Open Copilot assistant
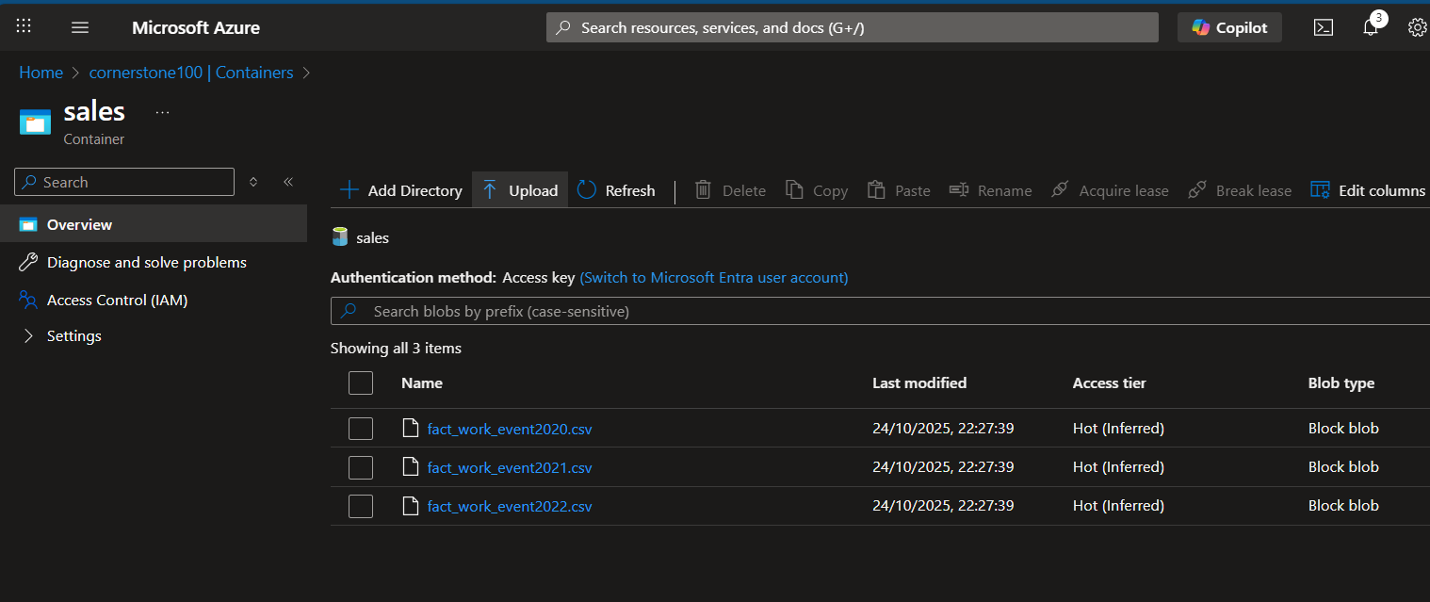1430x602 pixels. click(x=1229, y=27)
